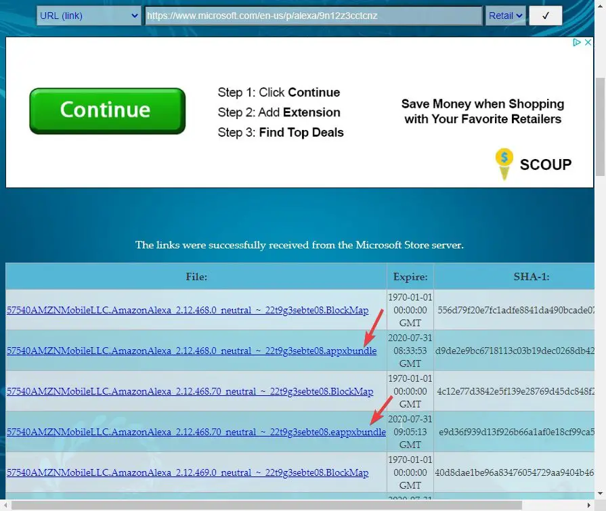The image size is (606, 511).
Task: Open the Retail ring dropdown
Action: coord(505,16)
